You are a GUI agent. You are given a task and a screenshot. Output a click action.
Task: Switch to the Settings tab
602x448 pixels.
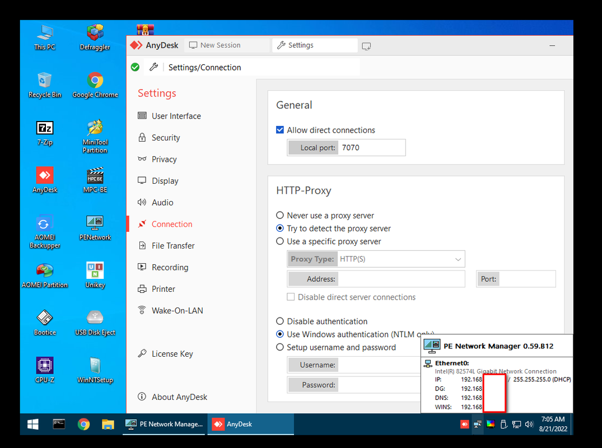(315, 45)
